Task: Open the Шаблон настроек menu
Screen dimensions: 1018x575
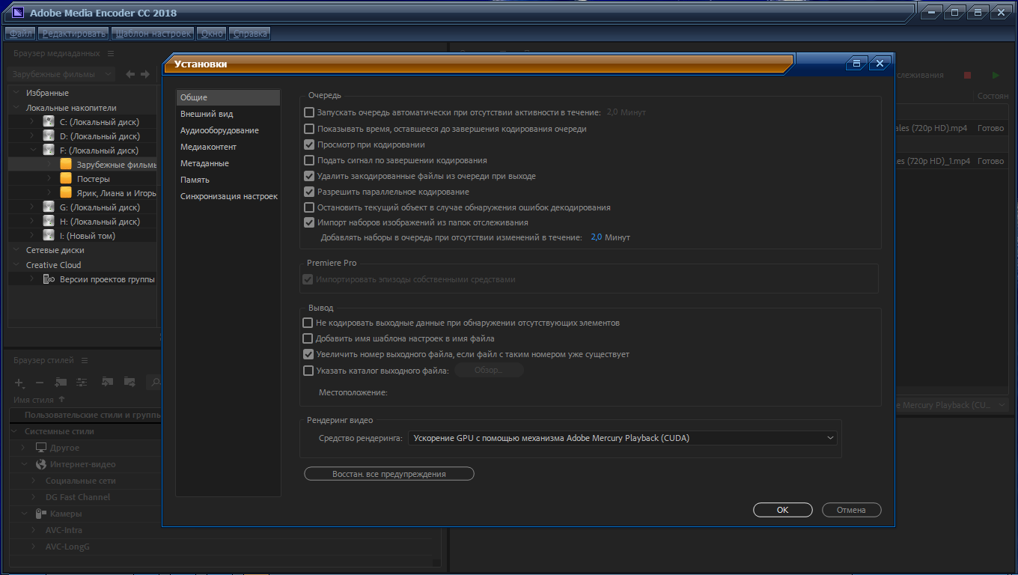Action: 153,34
